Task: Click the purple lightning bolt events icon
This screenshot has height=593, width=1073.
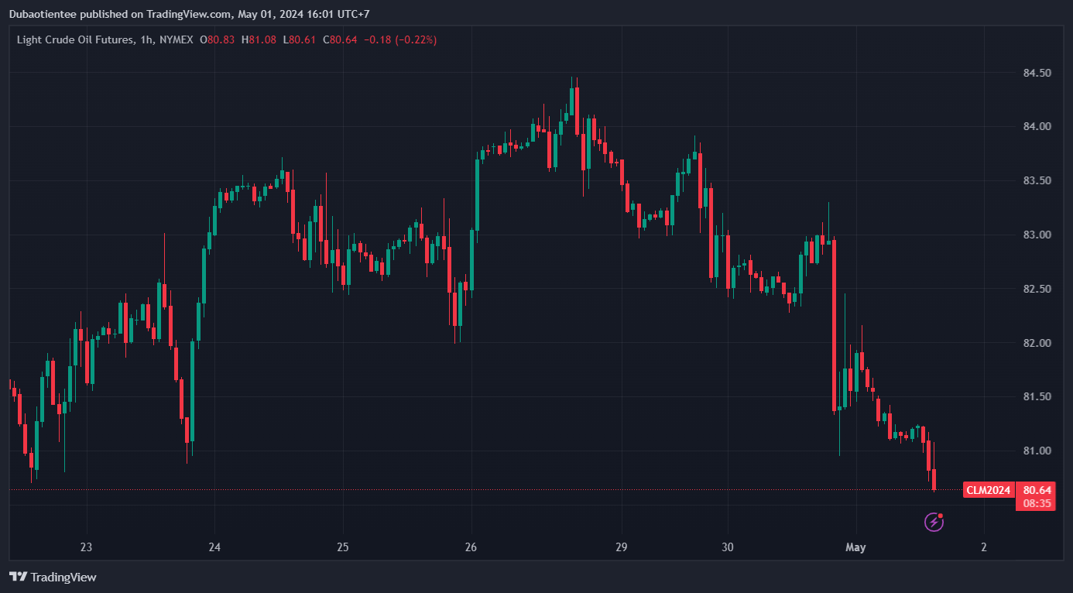Action: [x=934, y=522]
